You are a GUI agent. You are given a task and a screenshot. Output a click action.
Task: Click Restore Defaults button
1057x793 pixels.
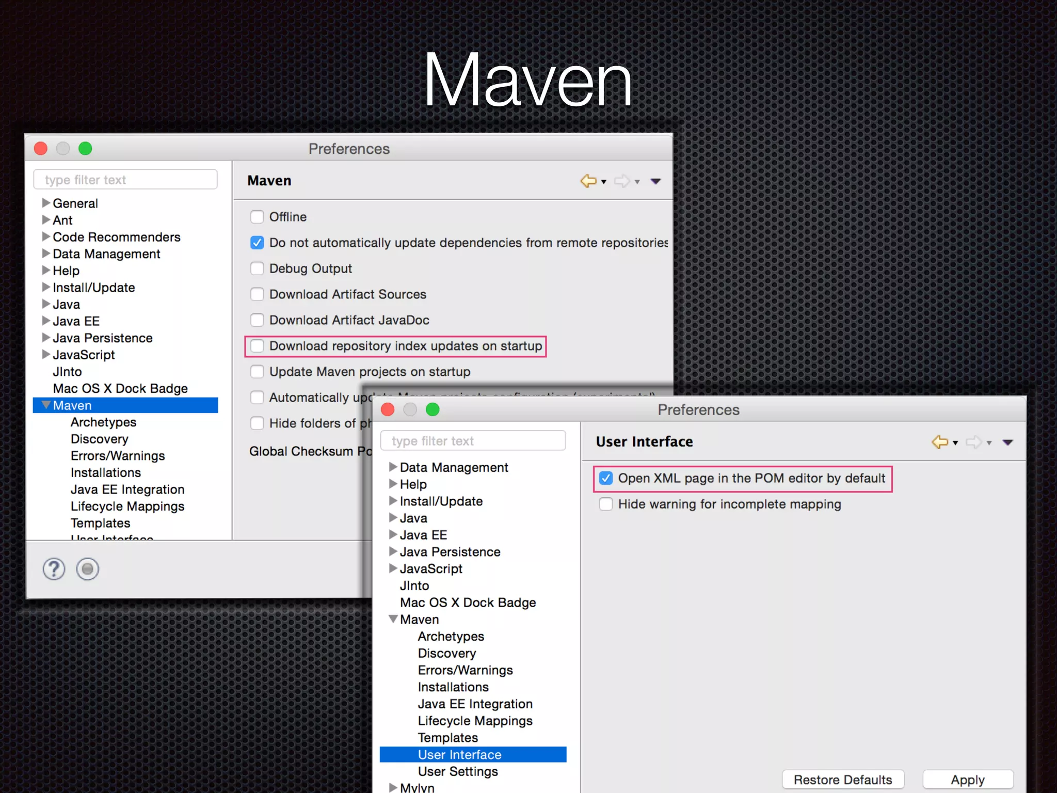tap(843, 780)
